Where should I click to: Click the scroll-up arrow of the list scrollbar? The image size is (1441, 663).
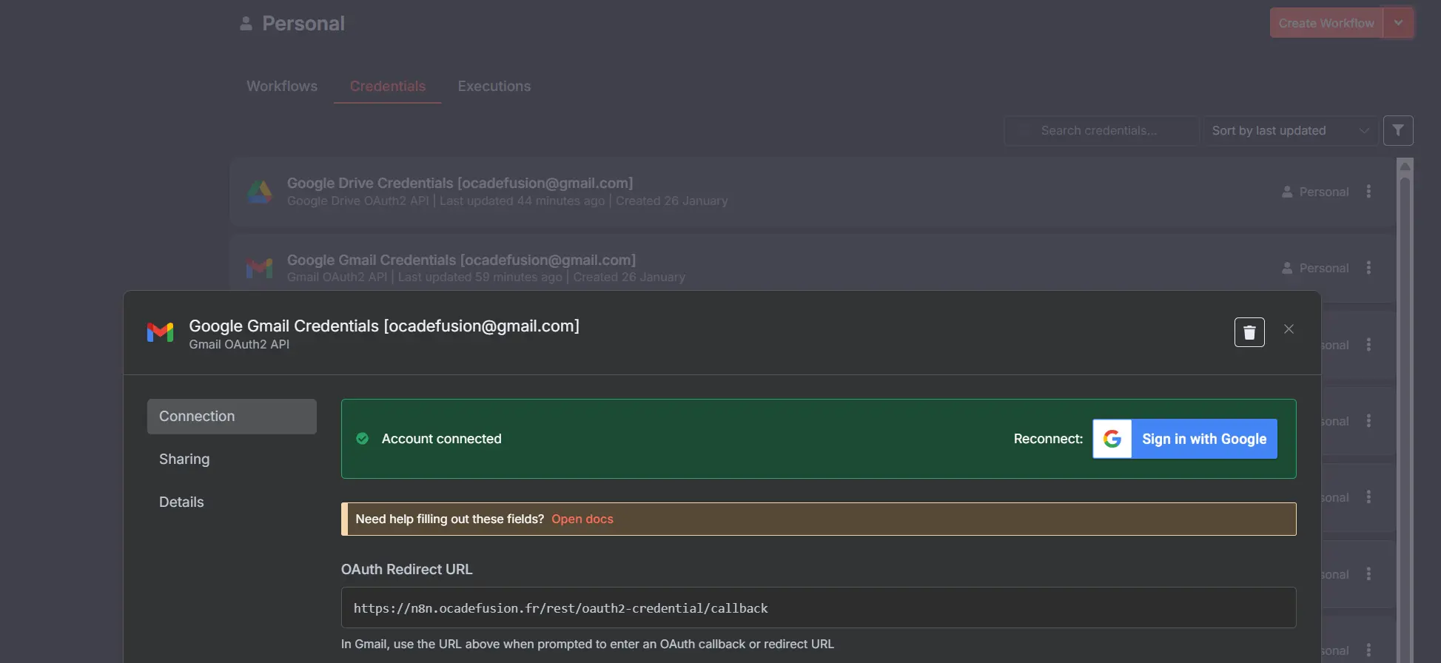[x=1405, y=166]
